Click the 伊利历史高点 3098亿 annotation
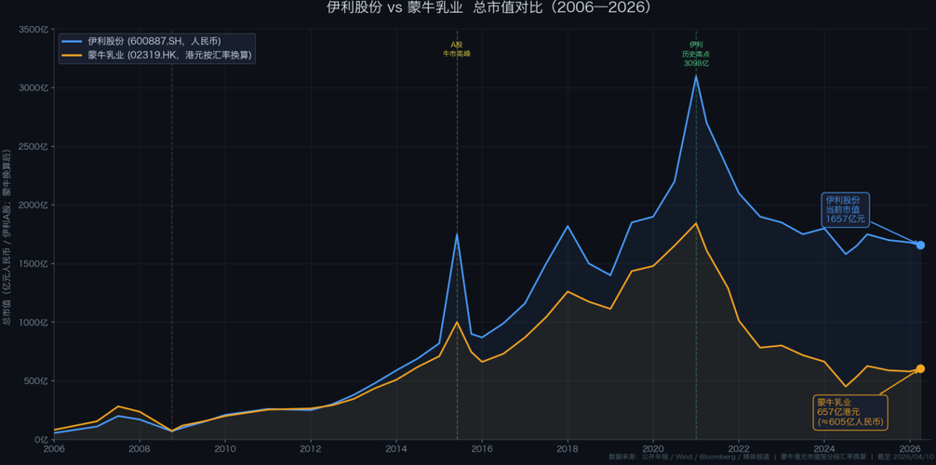 coord(696,54)
